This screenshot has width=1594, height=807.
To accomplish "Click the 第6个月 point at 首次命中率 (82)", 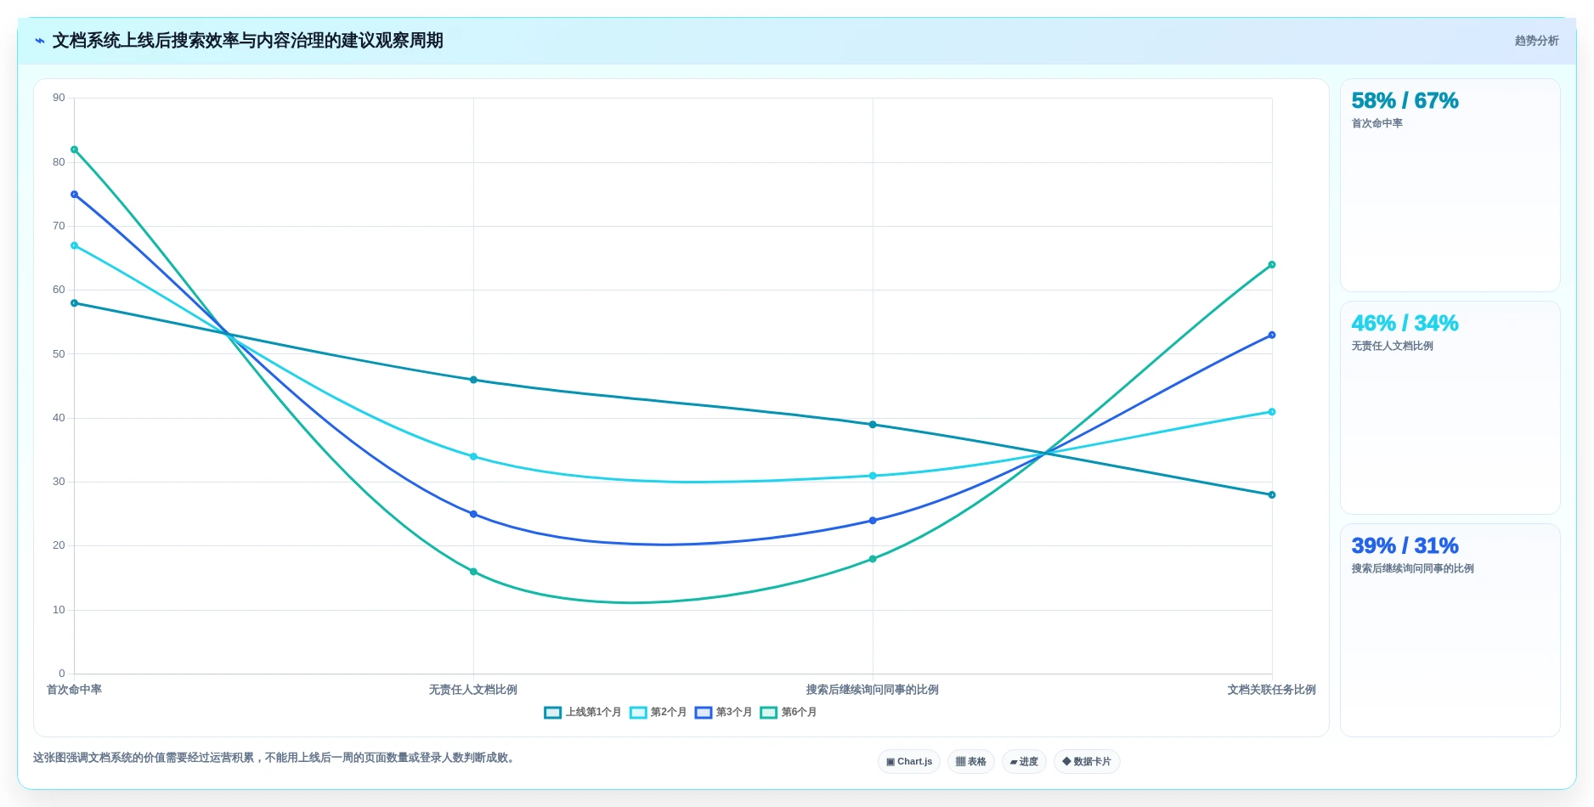I will [x=75, y=150].
